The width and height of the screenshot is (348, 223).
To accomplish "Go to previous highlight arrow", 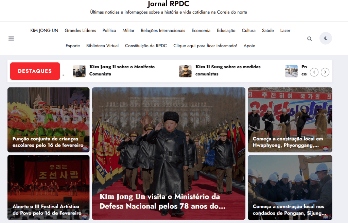I will click(314, 72).
